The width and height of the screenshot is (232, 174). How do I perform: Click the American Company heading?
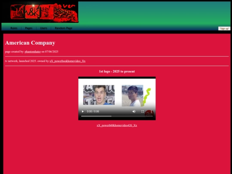pos(30,43)
